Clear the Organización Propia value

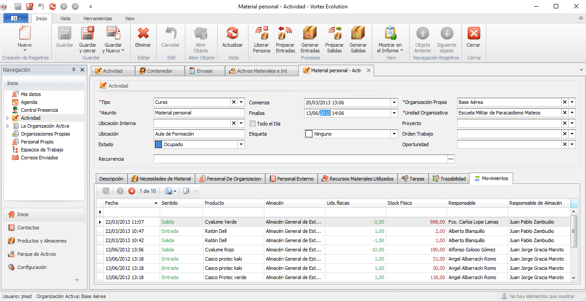565,102
